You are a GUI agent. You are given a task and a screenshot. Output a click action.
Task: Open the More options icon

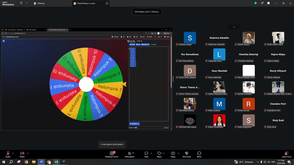pyautogui.click(x=199, y=153)
